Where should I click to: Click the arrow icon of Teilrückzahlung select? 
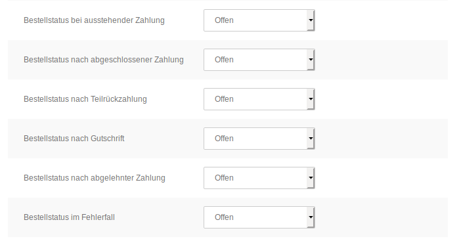pos(311,99)
